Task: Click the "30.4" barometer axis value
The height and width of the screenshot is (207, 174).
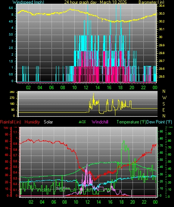Action: tap(162, 6)
